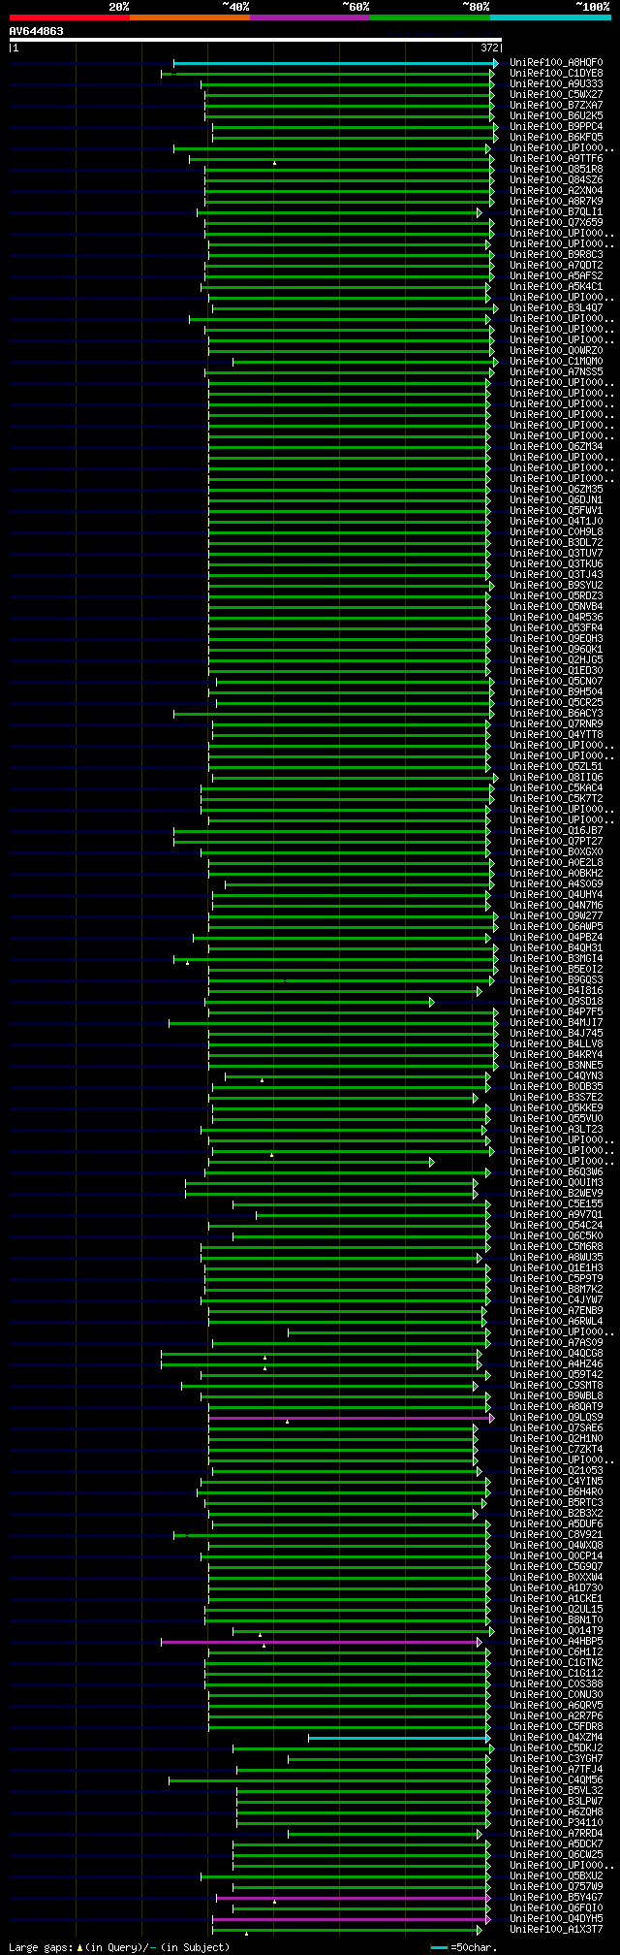Click hit UniRef100_C5WX27

556,95
